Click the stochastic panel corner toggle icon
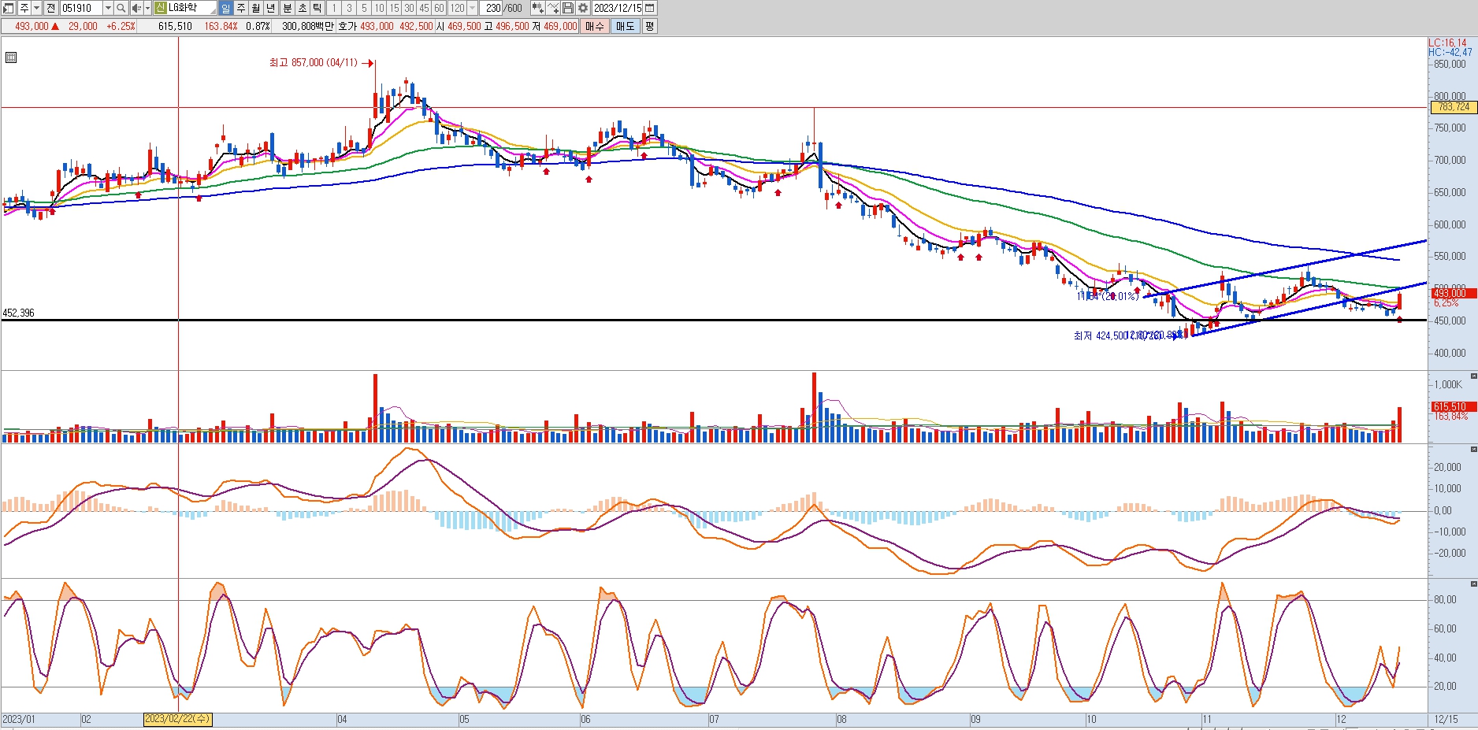Viewport: 1478px width, 730px height. [1473, 584]
